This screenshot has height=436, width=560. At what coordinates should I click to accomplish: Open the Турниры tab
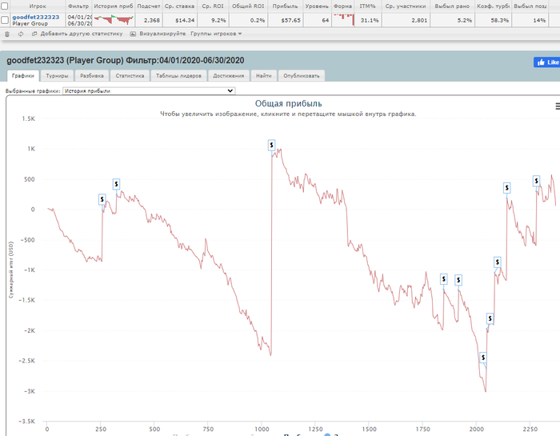click(57, 76)
